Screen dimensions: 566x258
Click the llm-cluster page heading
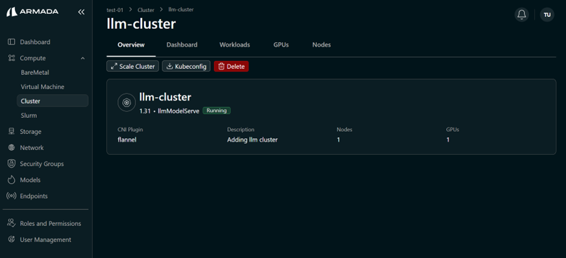tap(141, 24)
